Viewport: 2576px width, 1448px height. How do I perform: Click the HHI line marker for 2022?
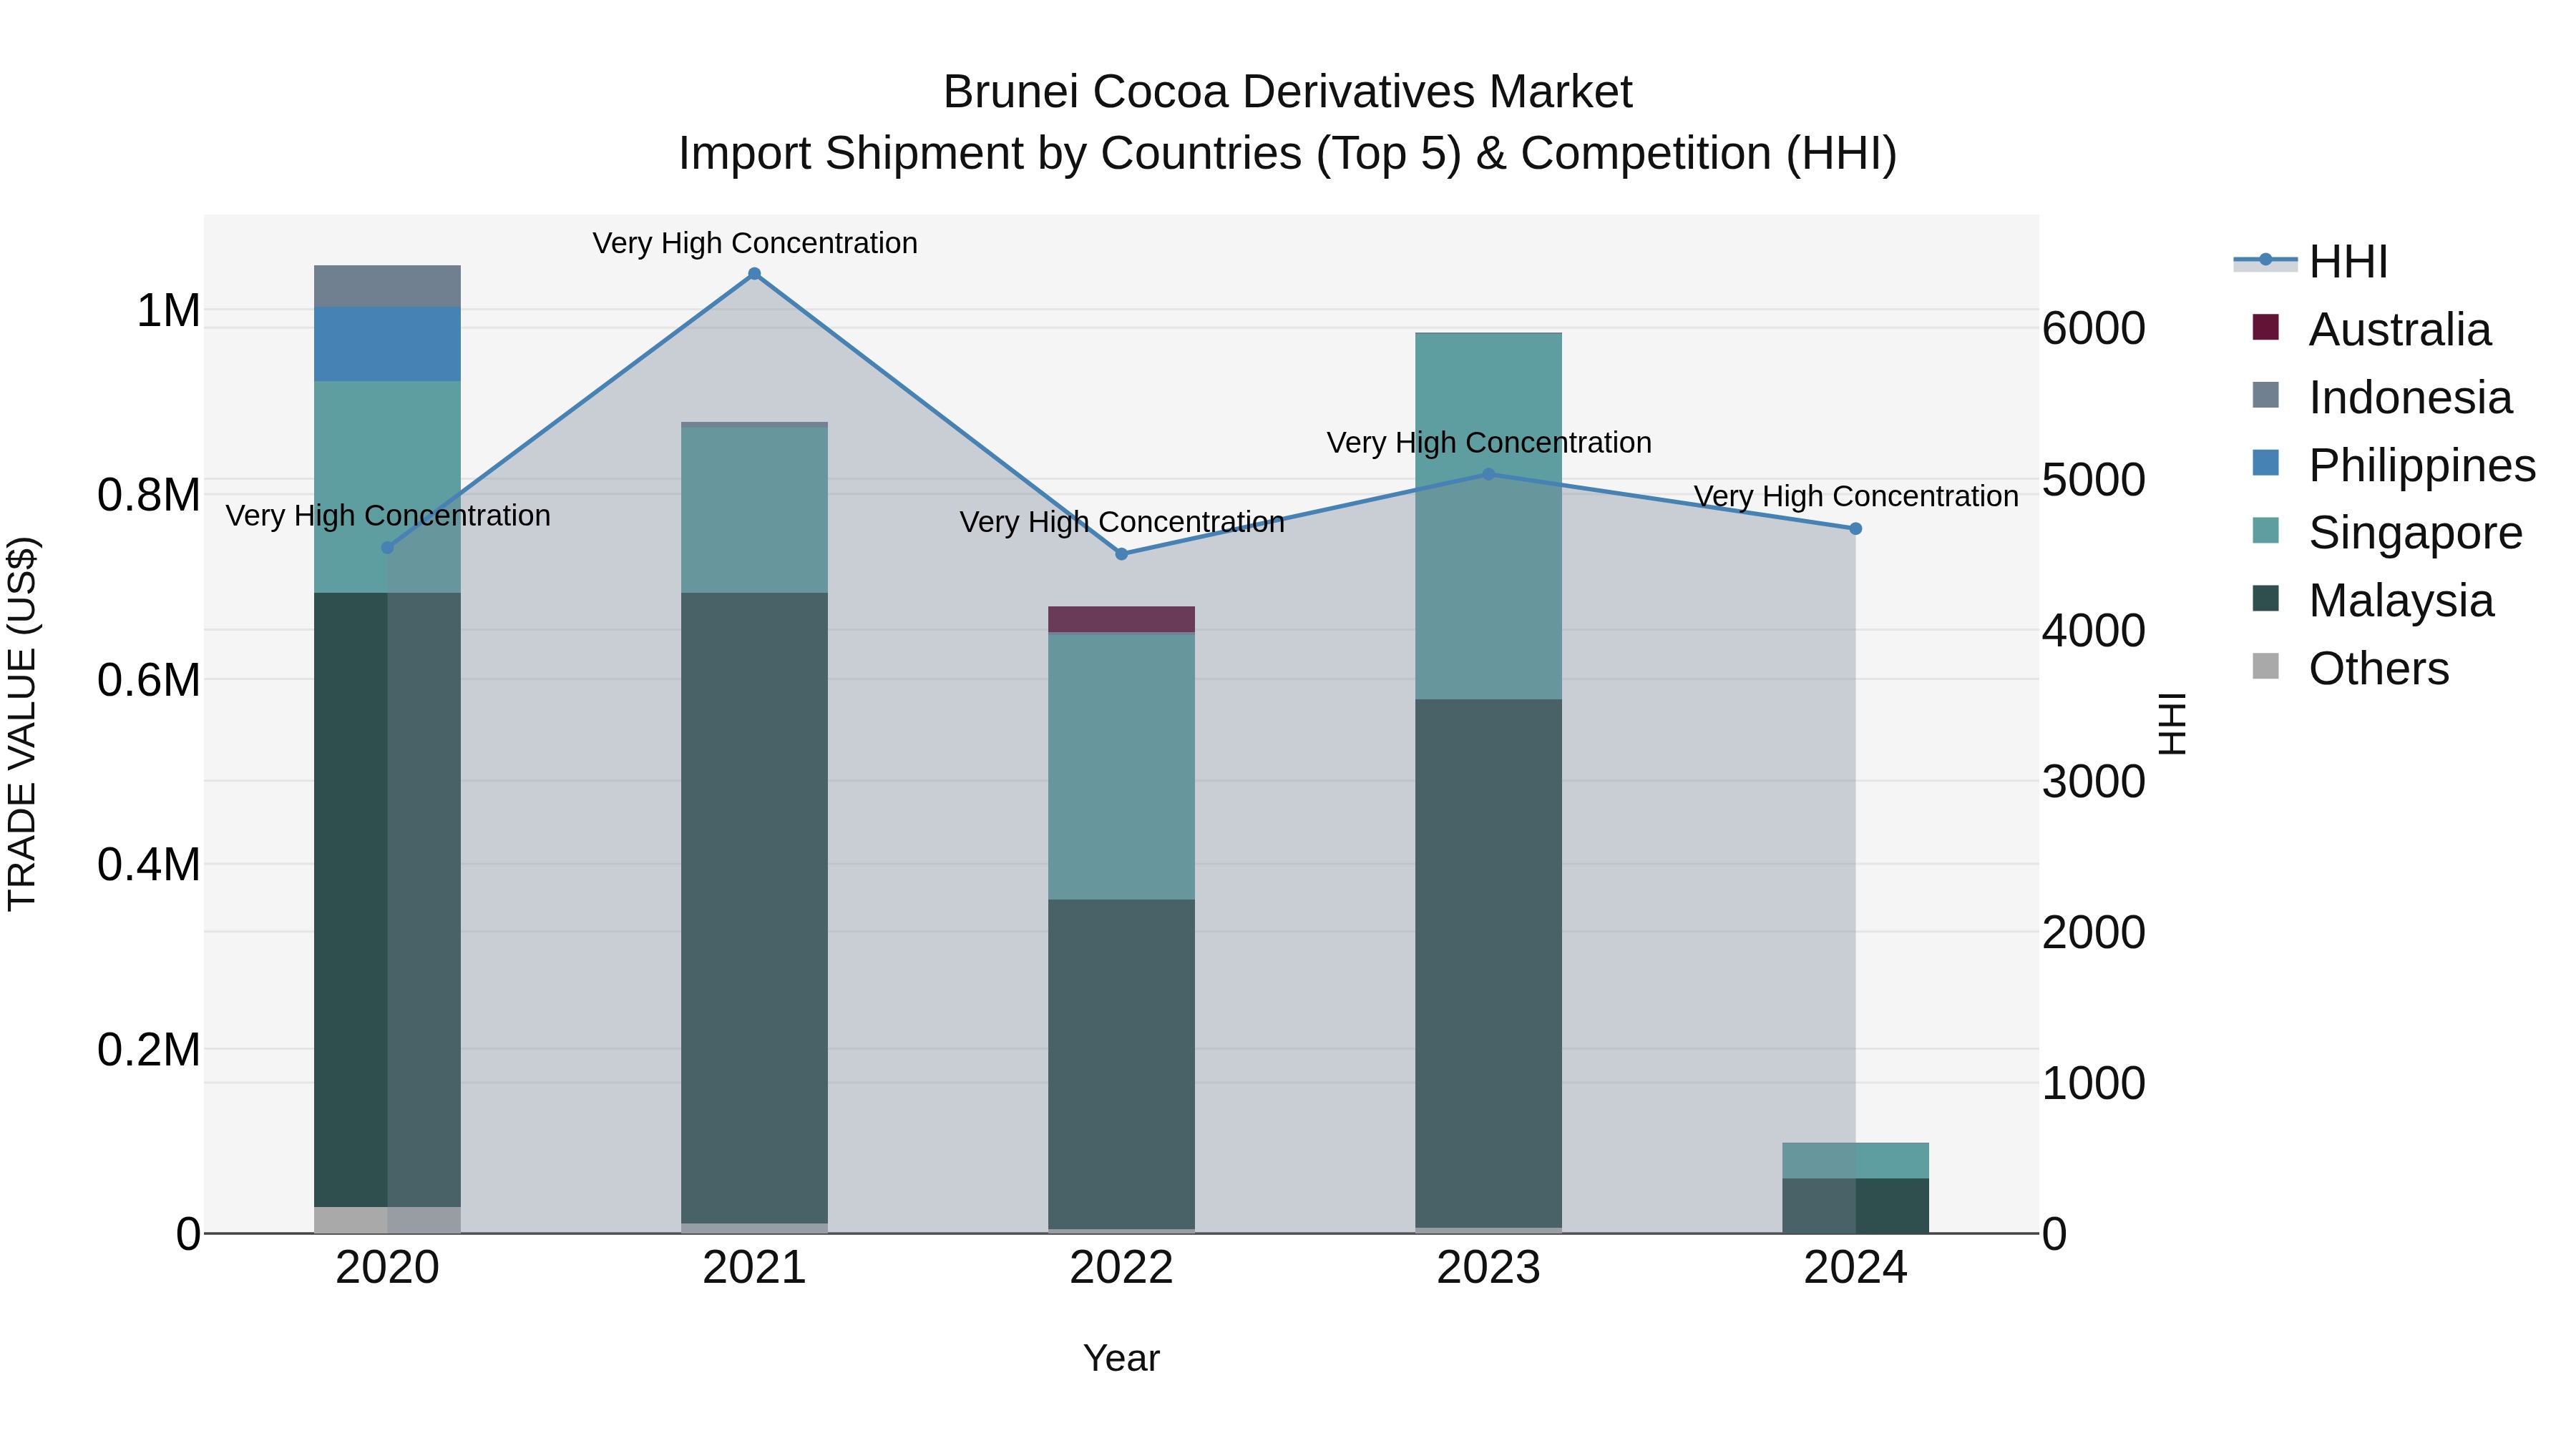pyautogui.click(x=1121, y=553)
